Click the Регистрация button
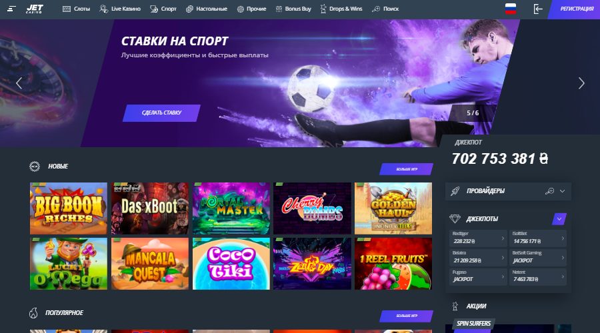 coord(575,9)
